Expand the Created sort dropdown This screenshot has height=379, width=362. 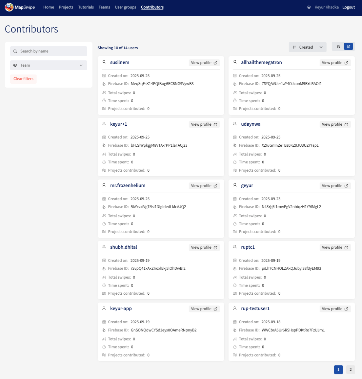pyautogui.click(x=308, y=47)
